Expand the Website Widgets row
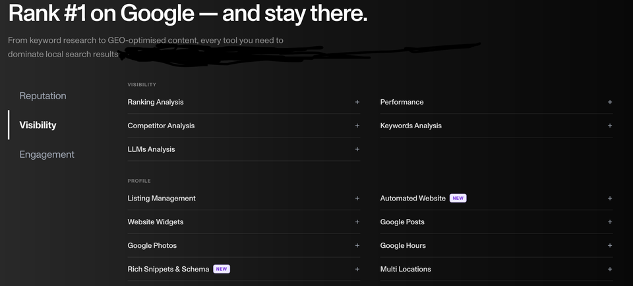The height and width of the screenshot is (286, 633). point(244,222)
